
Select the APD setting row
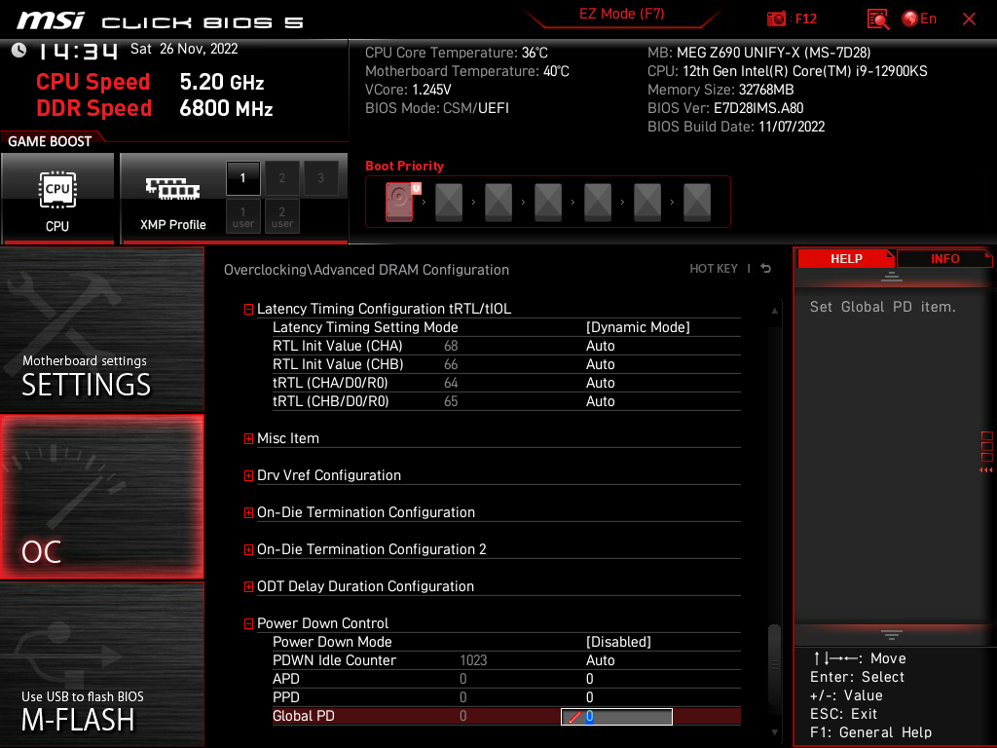506,679
